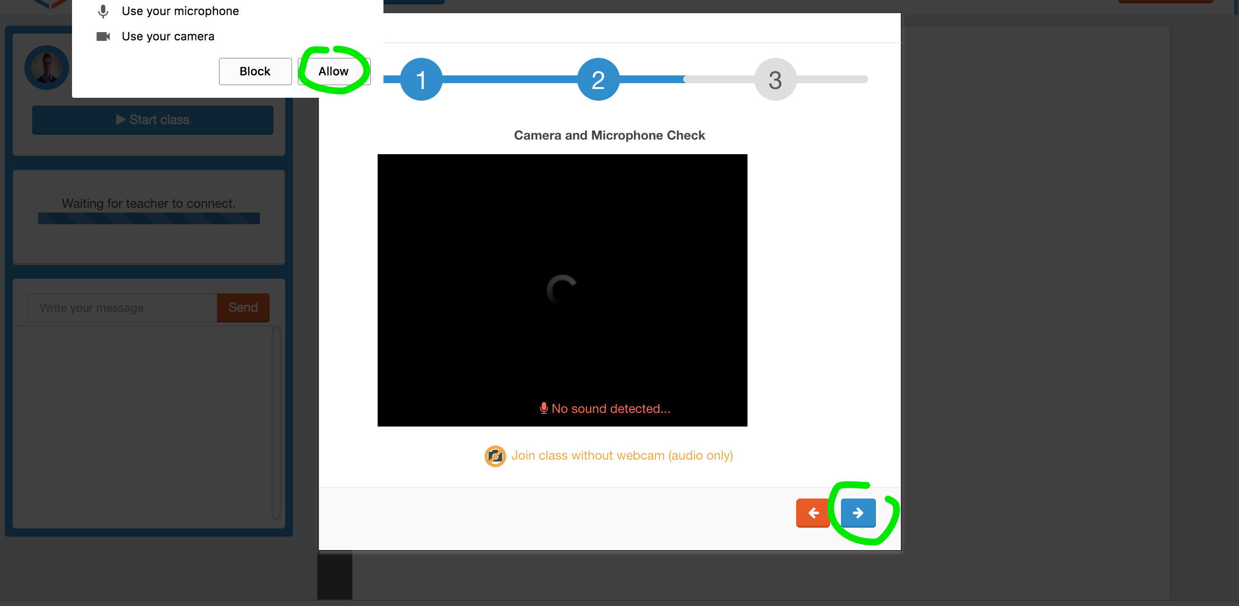Click the microphone icon in permission prompt
The height and width of the screenshot is (606, 1239).
103,11
